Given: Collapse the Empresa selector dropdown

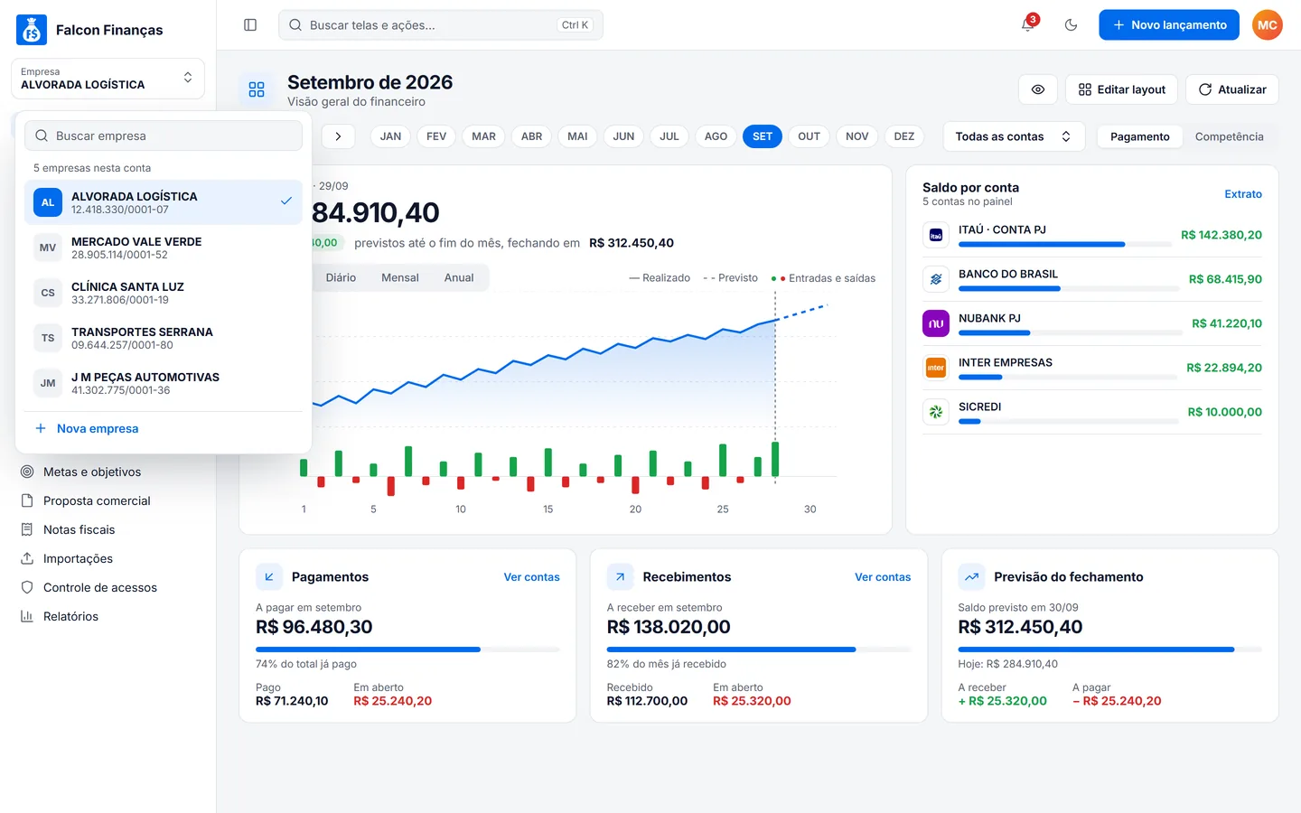Looking at the screenshot, I should click(x=108, y=79).
